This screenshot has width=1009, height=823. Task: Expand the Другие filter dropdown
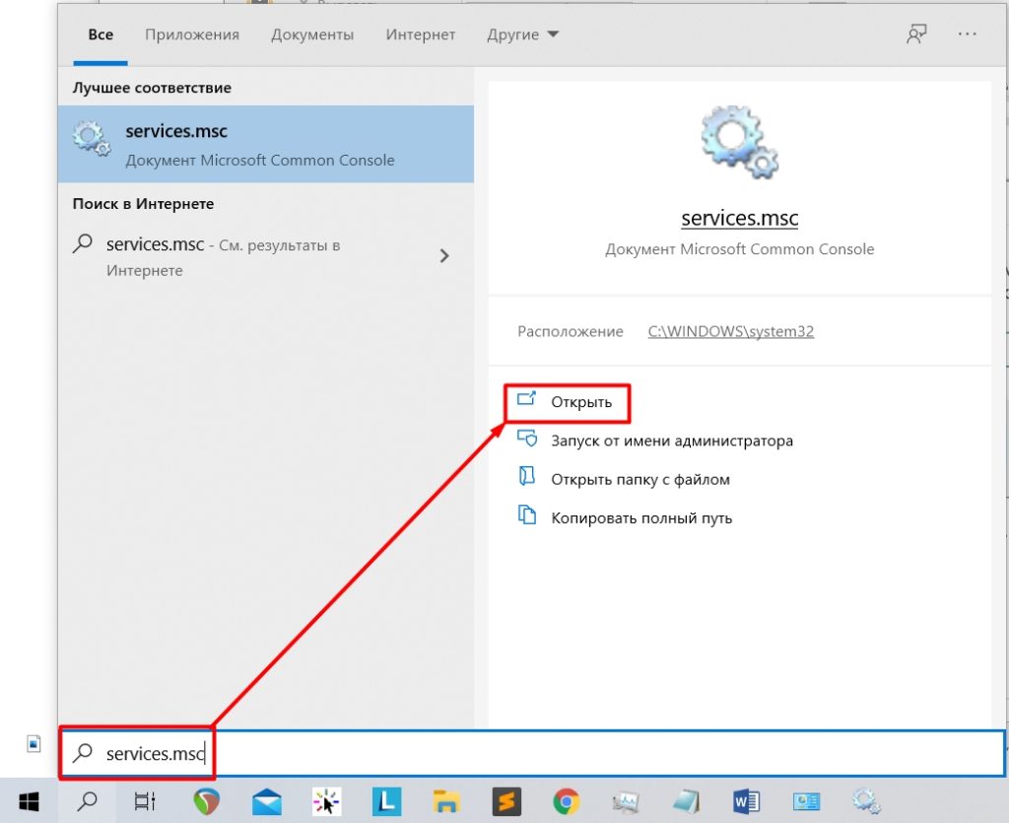[x=522, y=34]
